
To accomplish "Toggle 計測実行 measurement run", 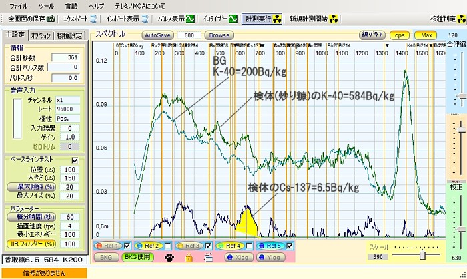I will click(x=262, y=19).
